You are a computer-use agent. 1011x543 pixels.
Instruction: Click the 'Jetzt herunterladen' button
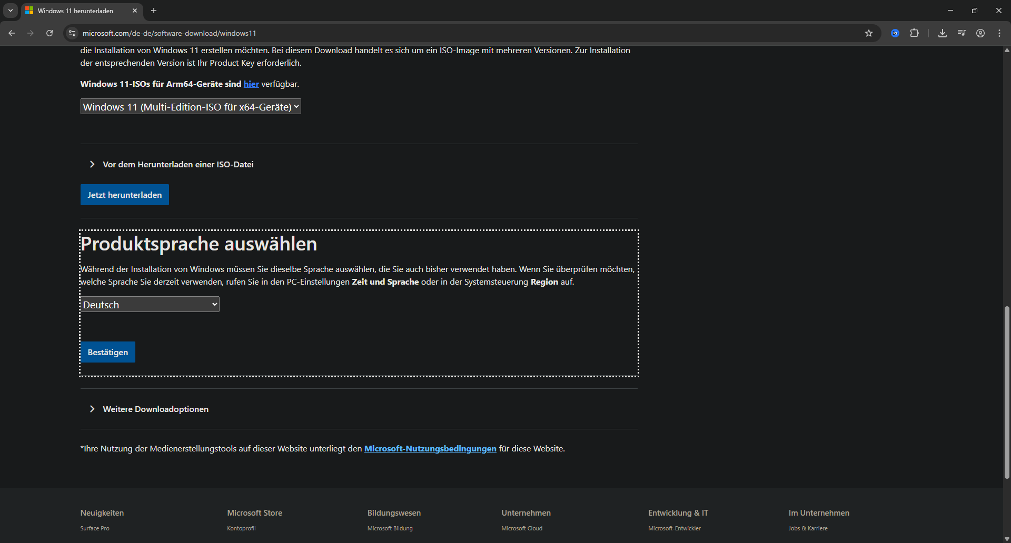[x=124, y=194]
